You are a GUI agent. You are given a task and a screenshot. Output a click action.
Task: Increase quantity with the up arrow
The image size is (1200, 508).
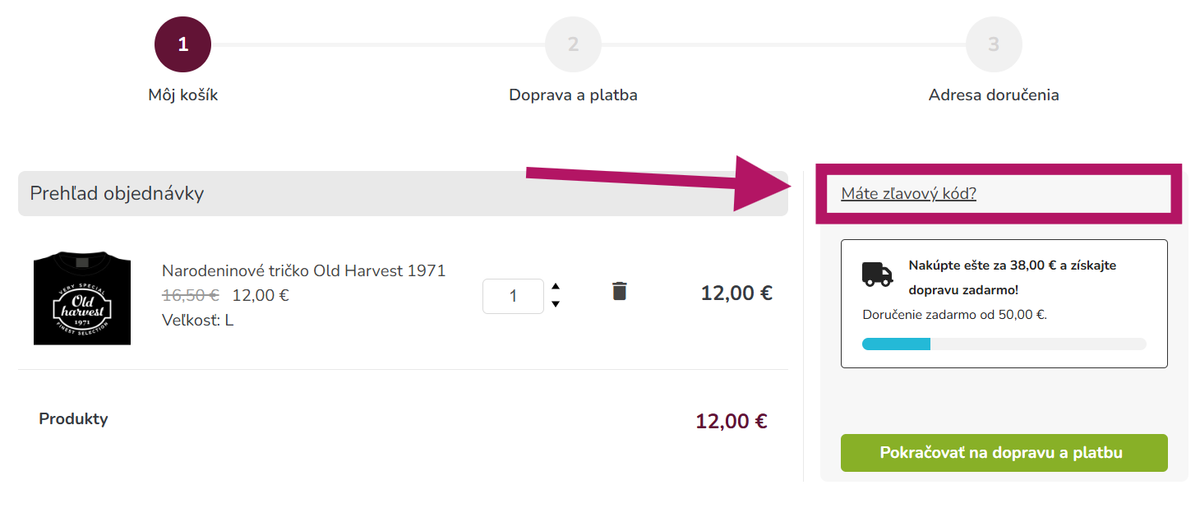point(556,286)
